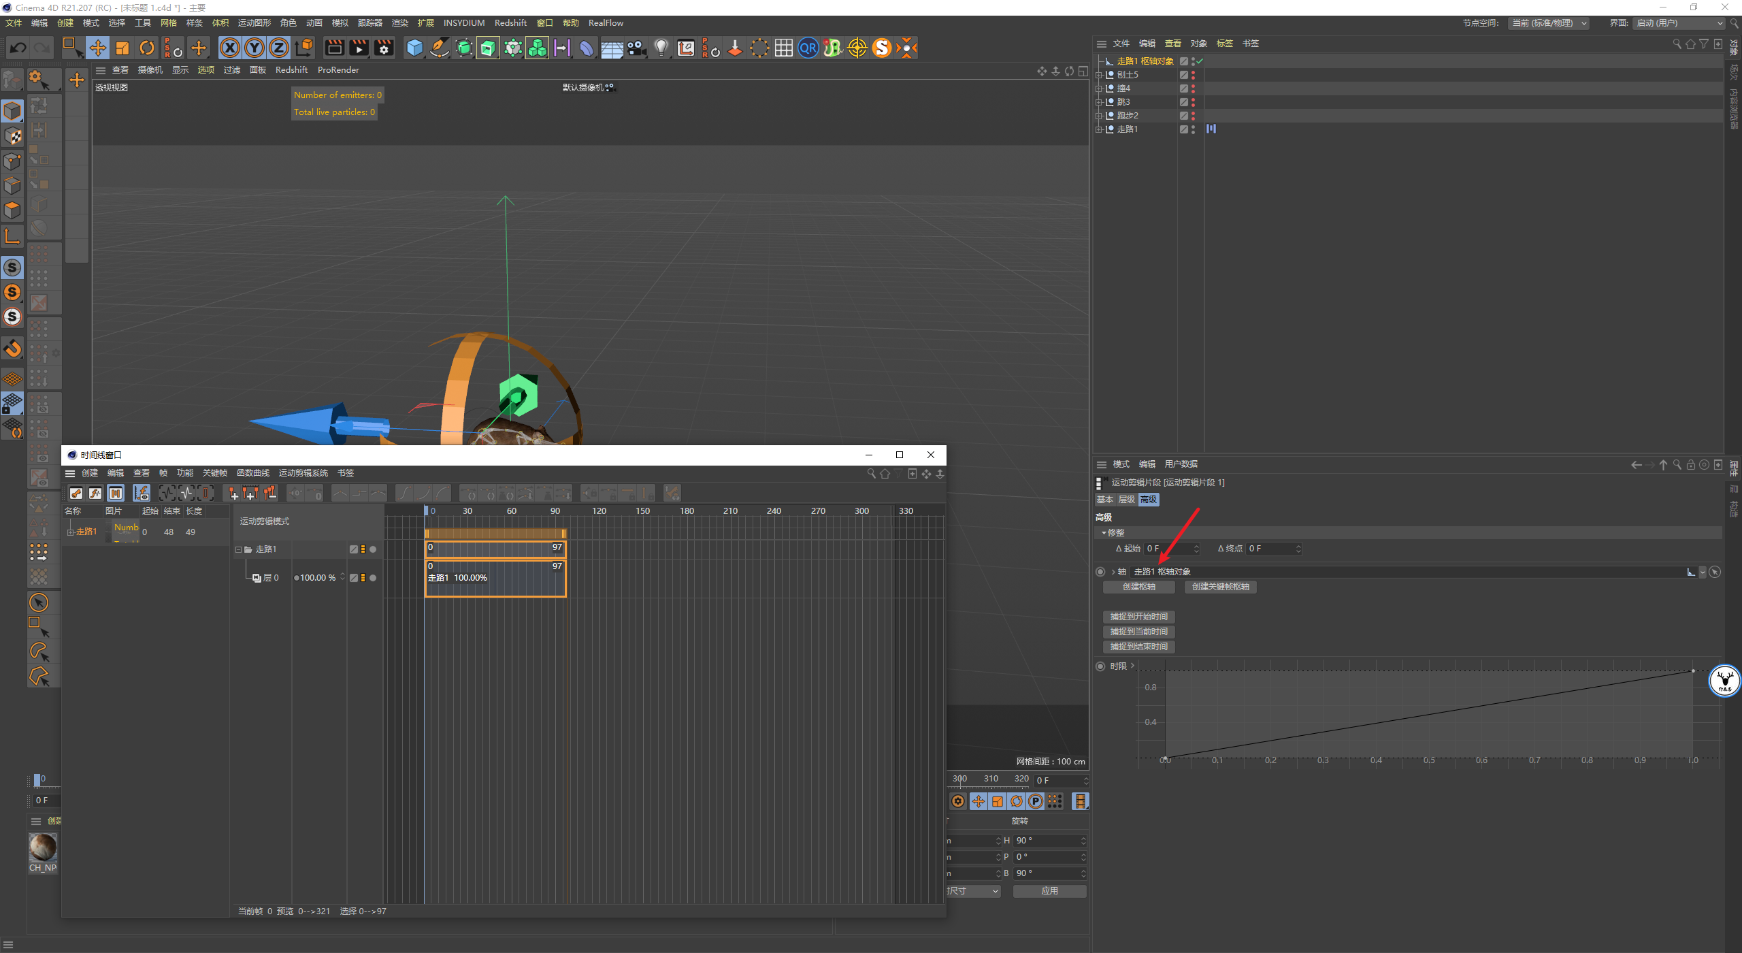Image resolution: width=1742 pixels, height=953 pixels.
Task: Select the Move tool in top toolbar
Action: (x=98, y=48)
